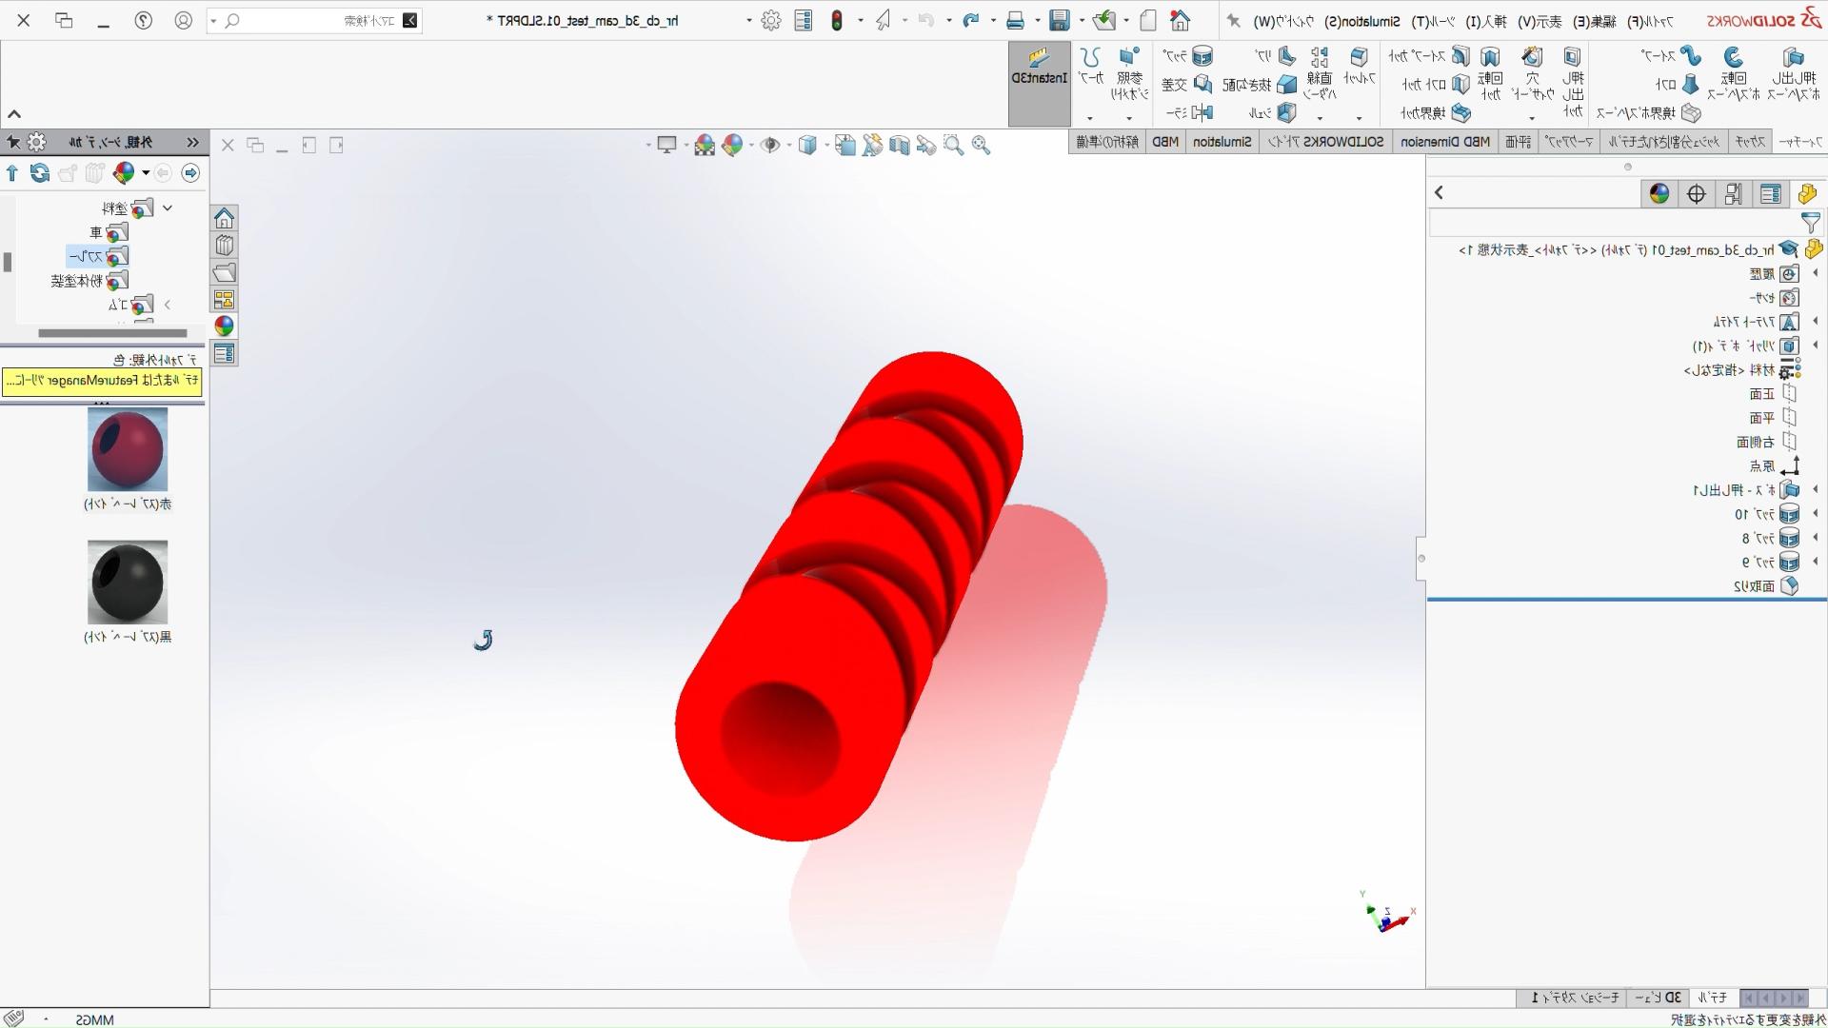Switch to the Evaluate ribbon tab
1828x1028 pixels.
(1519, 142)
